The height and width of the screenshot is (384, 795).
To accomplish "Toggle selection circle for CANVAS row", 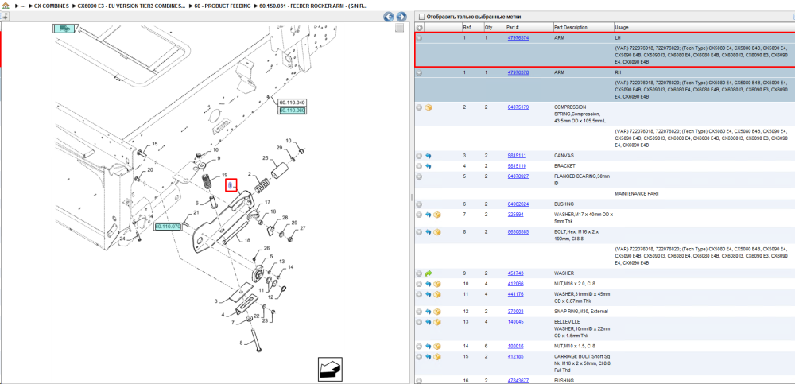I will tap(419, 156).
